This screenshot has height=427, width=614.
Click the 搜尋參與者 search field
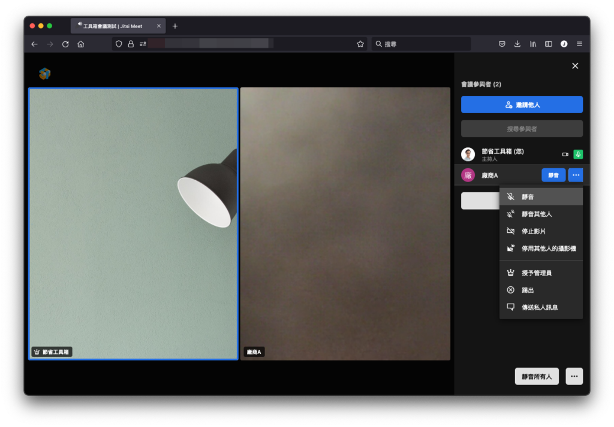522,129
